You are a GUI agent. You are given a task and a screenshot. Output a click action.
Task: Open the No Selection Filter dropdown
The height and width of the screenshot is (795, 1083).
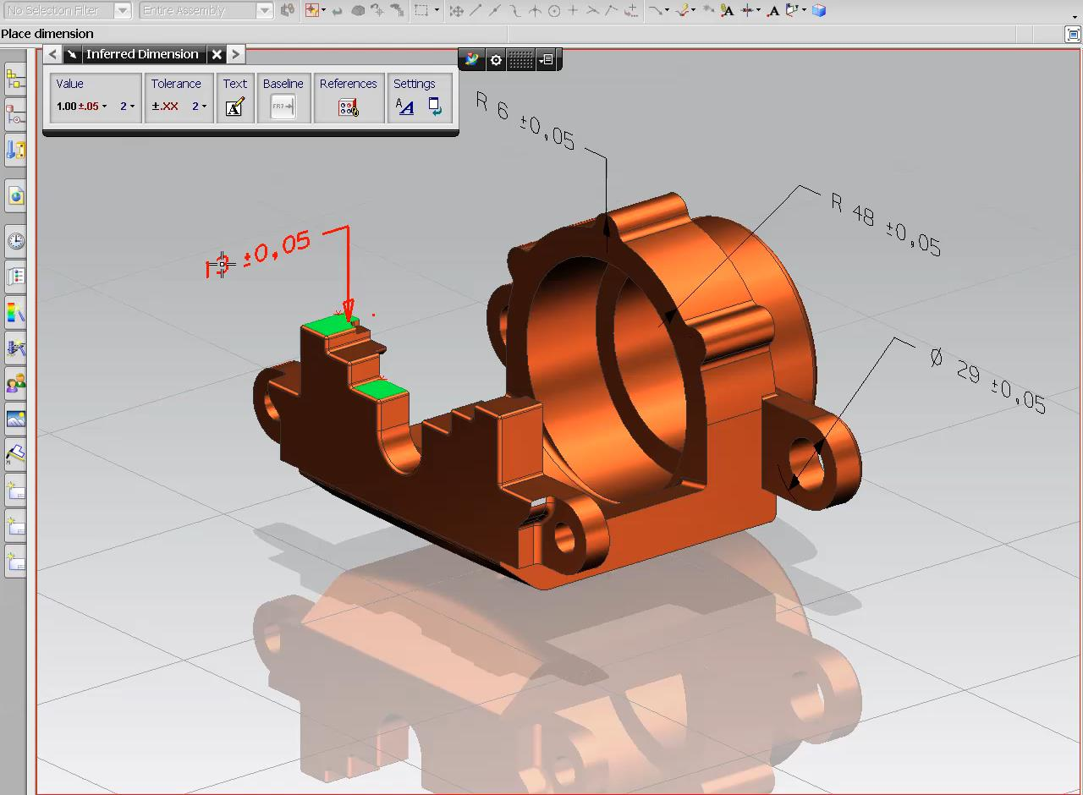click(122, 11)
